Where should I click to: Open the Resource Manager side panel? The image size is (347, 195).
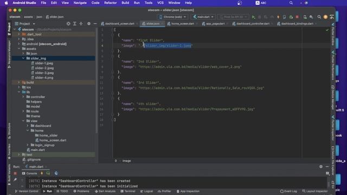pos(9,54)
